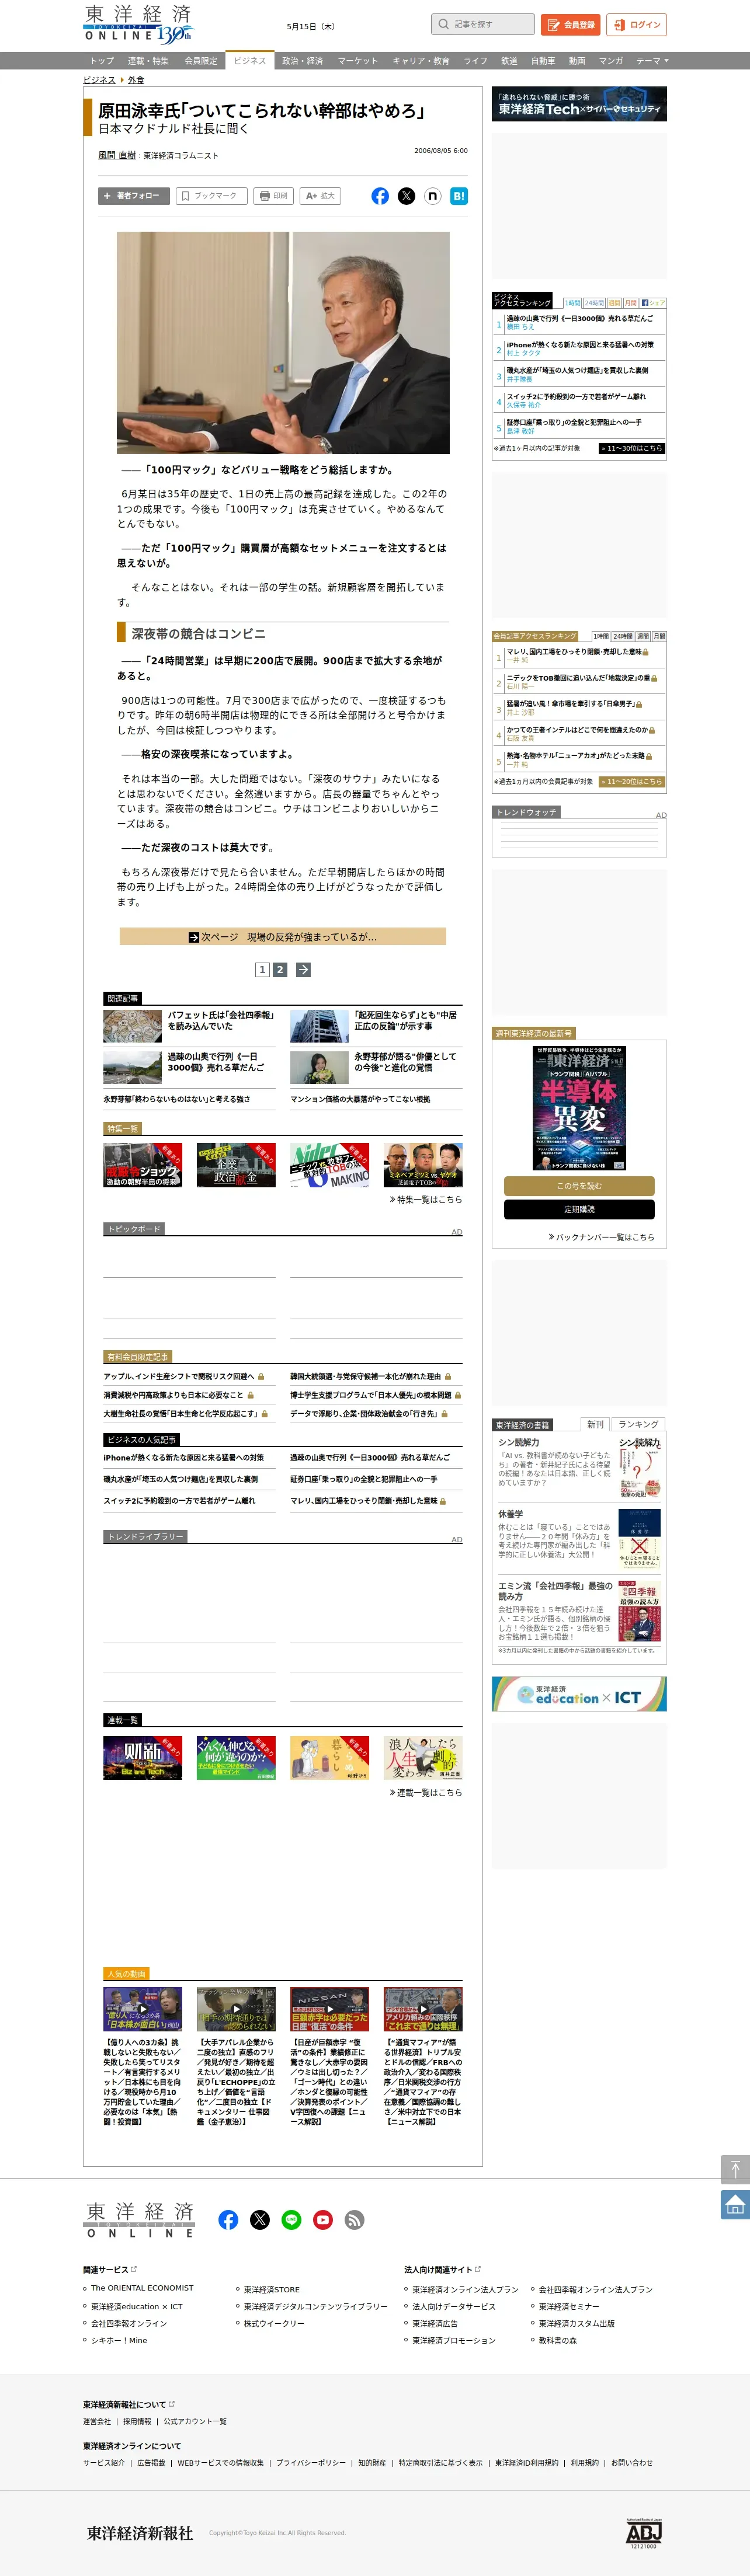Focus the 記事を探す search field
The image size is (750, 2576).
483,24
